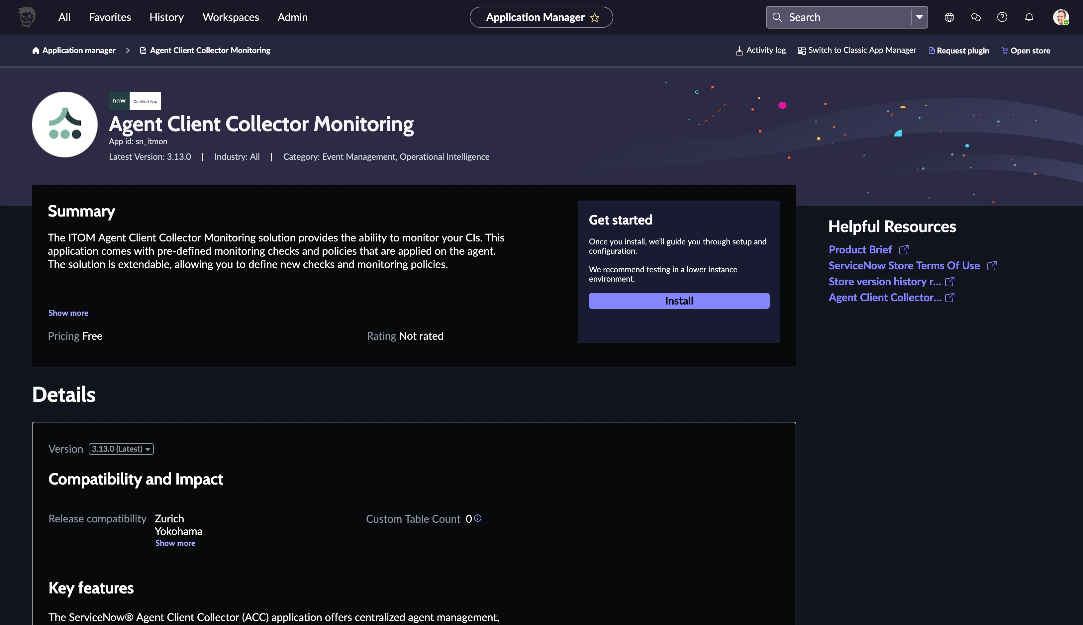This screenshot has width=1083, height=625.
Task: Click the info icon beside Custom Table Count
Action: click(x=477, y=518)
